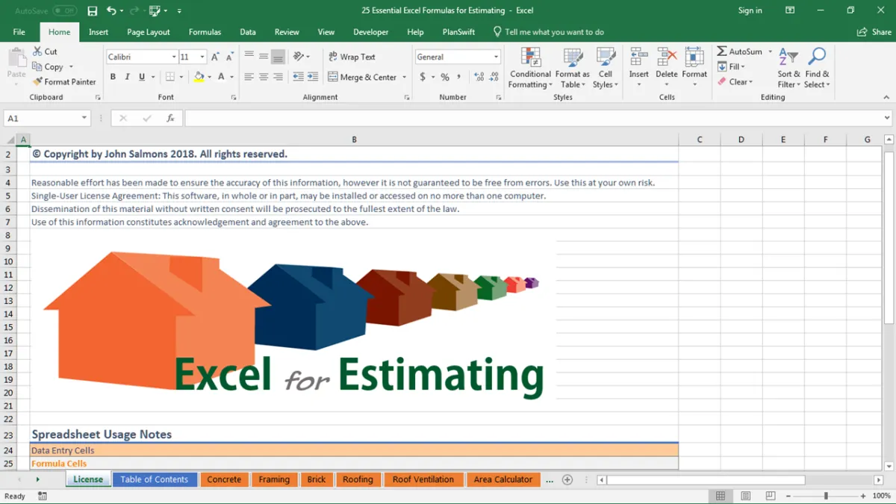Open the General number format dropdown
Screen dimensions: 896x504
pos(496,57)
